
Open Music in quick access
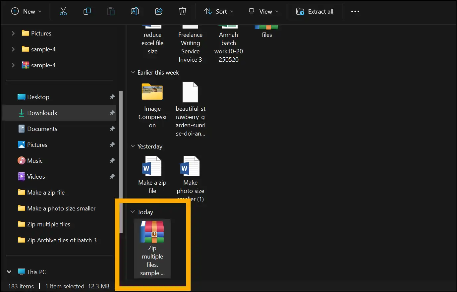30,160
